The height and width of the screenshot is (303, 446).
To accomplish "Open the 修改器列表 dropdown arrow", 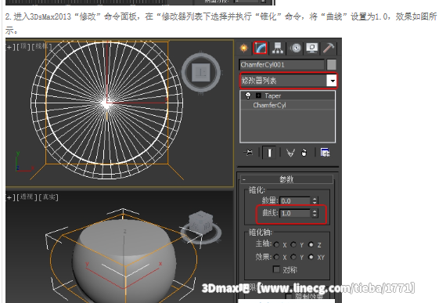I will pos(332,81).
